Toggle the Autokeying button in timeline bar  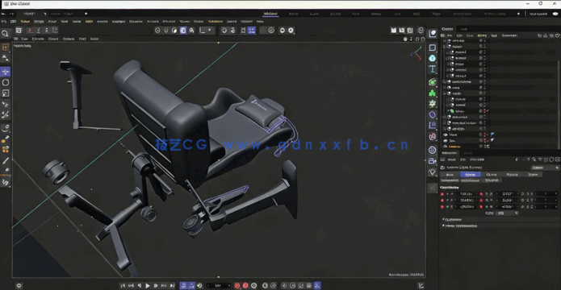pyautogui.click(x=245, y=286)
